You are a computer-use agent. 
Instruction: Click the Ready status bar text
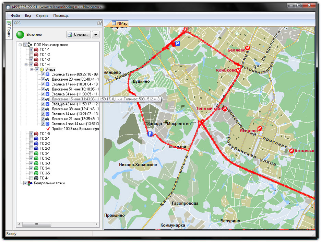coord(11,234)
